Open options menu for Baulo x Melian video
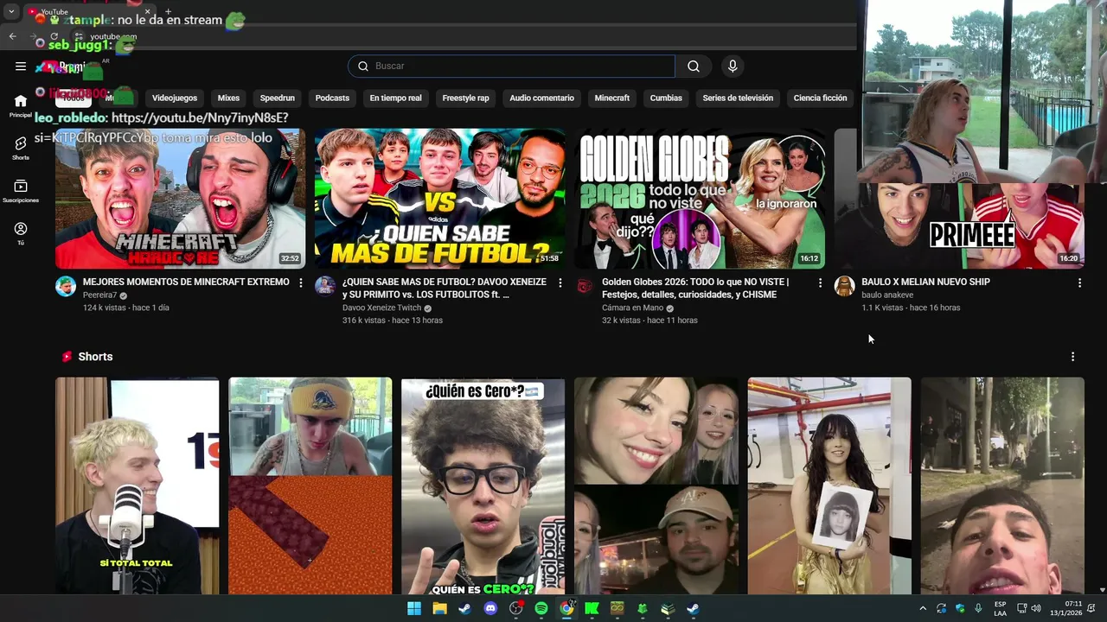This screenshot has width=1107, height=622. (1079, 282)
